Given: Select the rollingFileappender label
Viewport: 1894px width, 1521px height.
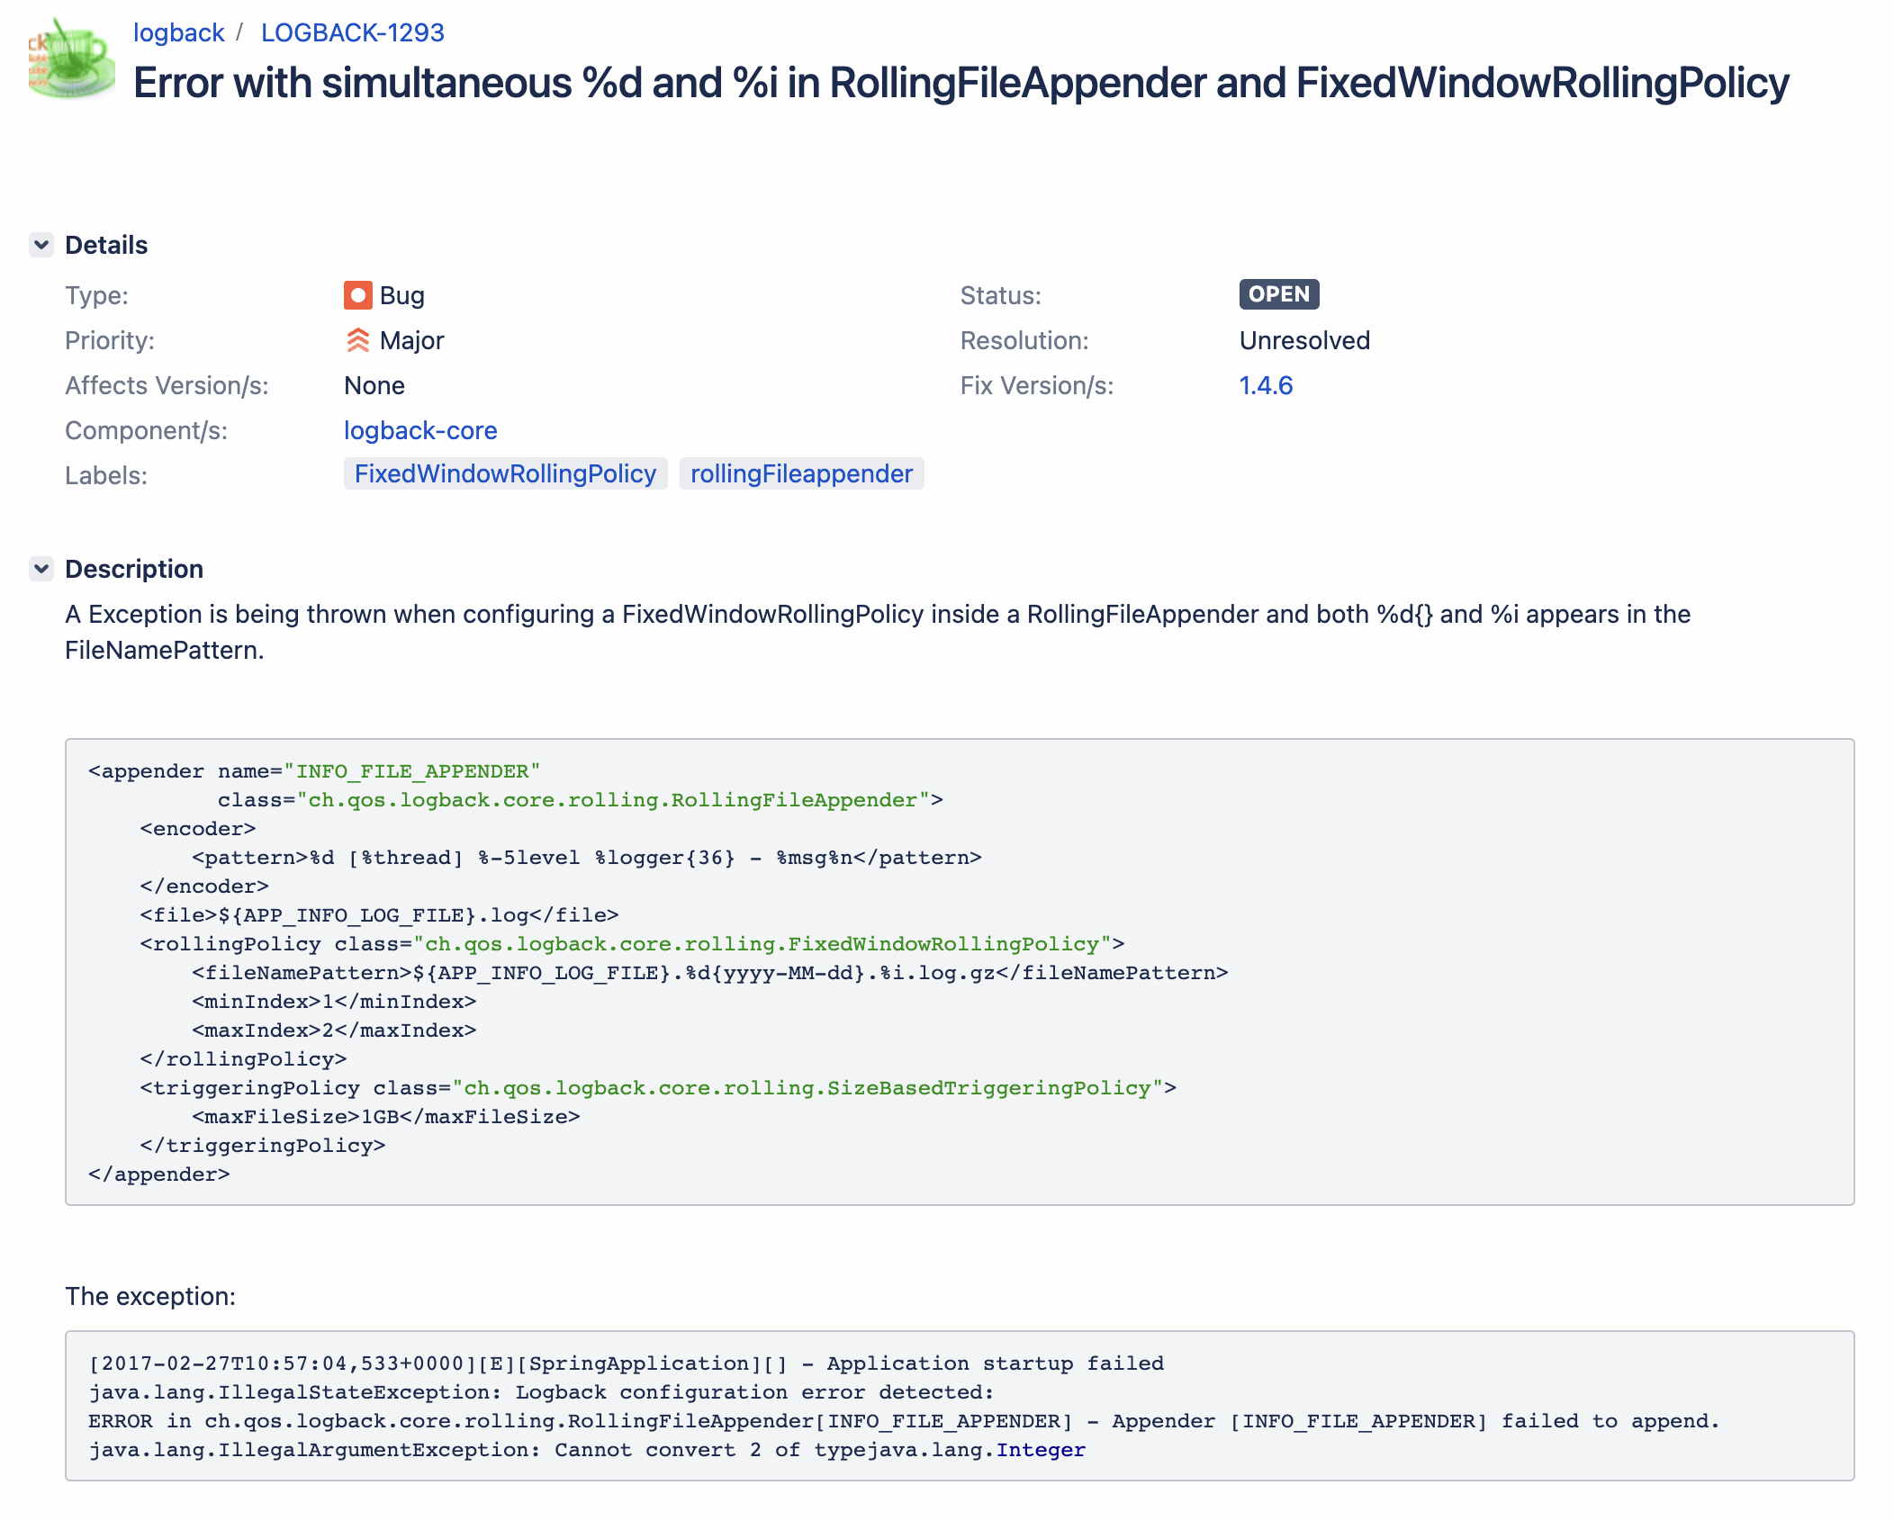Looking at the screenshot, I should pos(801,473).
